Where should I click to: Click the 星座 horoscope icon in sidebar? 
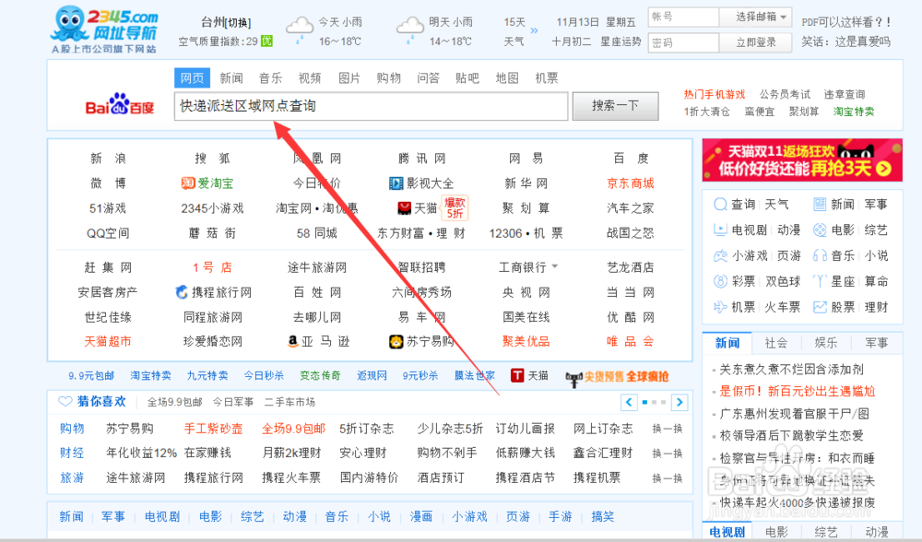point(820,281)
